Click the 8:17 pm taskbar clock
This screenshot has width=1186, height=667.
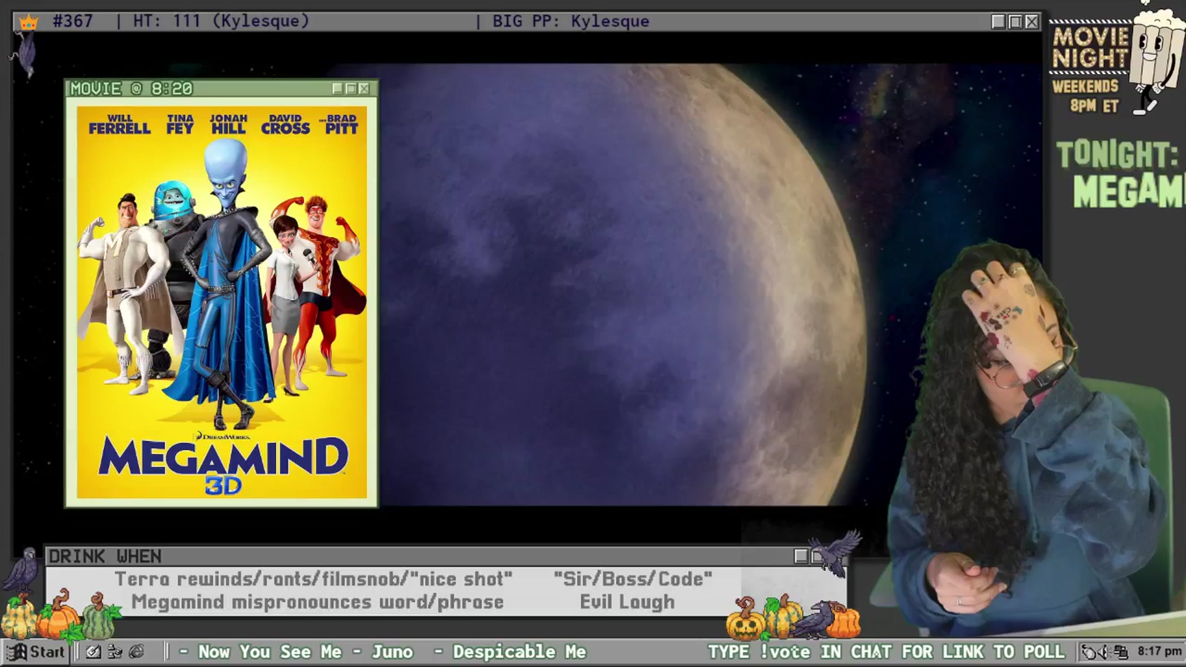pyautogui.click(x=1159, y=651)
